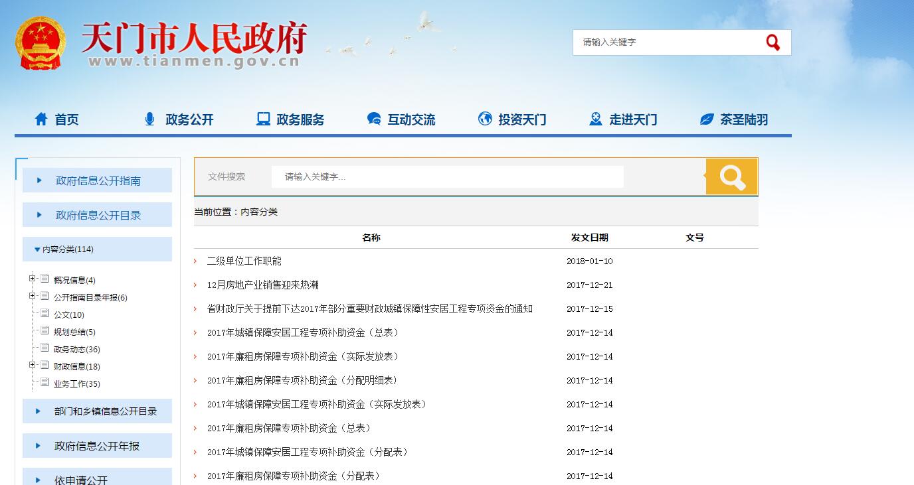Click the document icon next to 规划总结

[x=45, y=330]
